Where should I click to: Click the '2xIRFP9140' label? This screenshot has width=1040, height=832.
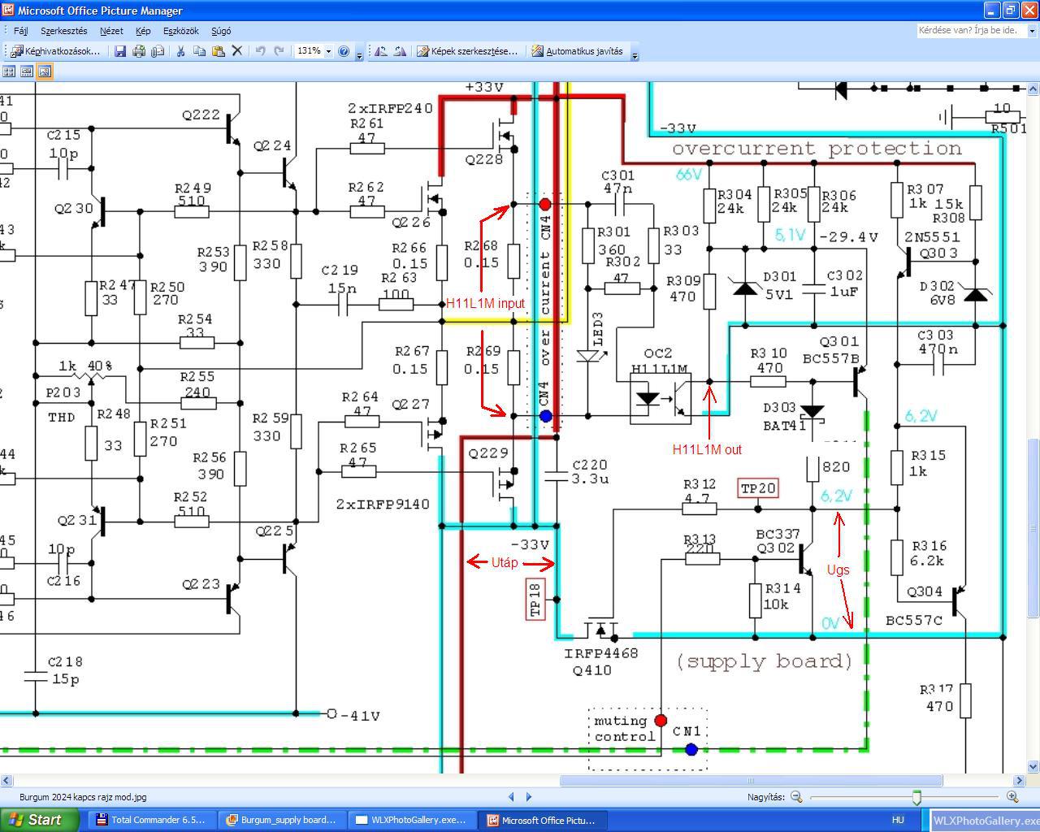click(383, 505)
